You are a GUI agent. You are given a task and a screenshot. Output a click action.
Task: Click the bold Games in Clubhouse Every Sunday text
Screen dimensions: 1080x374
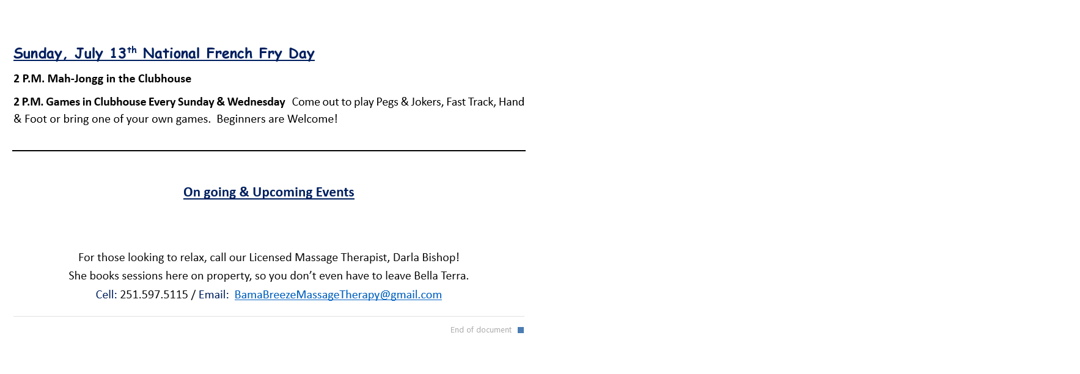130,102
